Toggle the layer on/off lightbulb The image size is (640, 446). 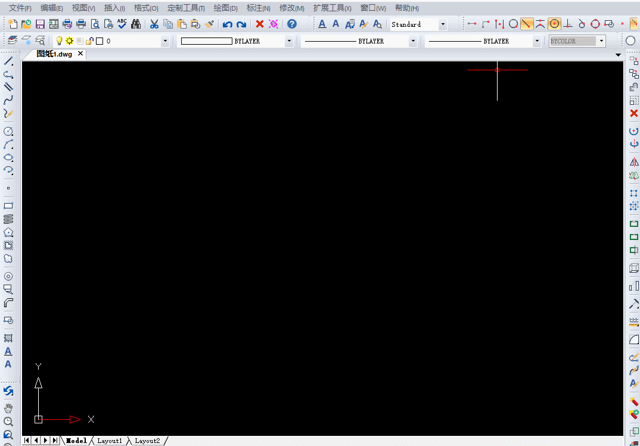59,40
